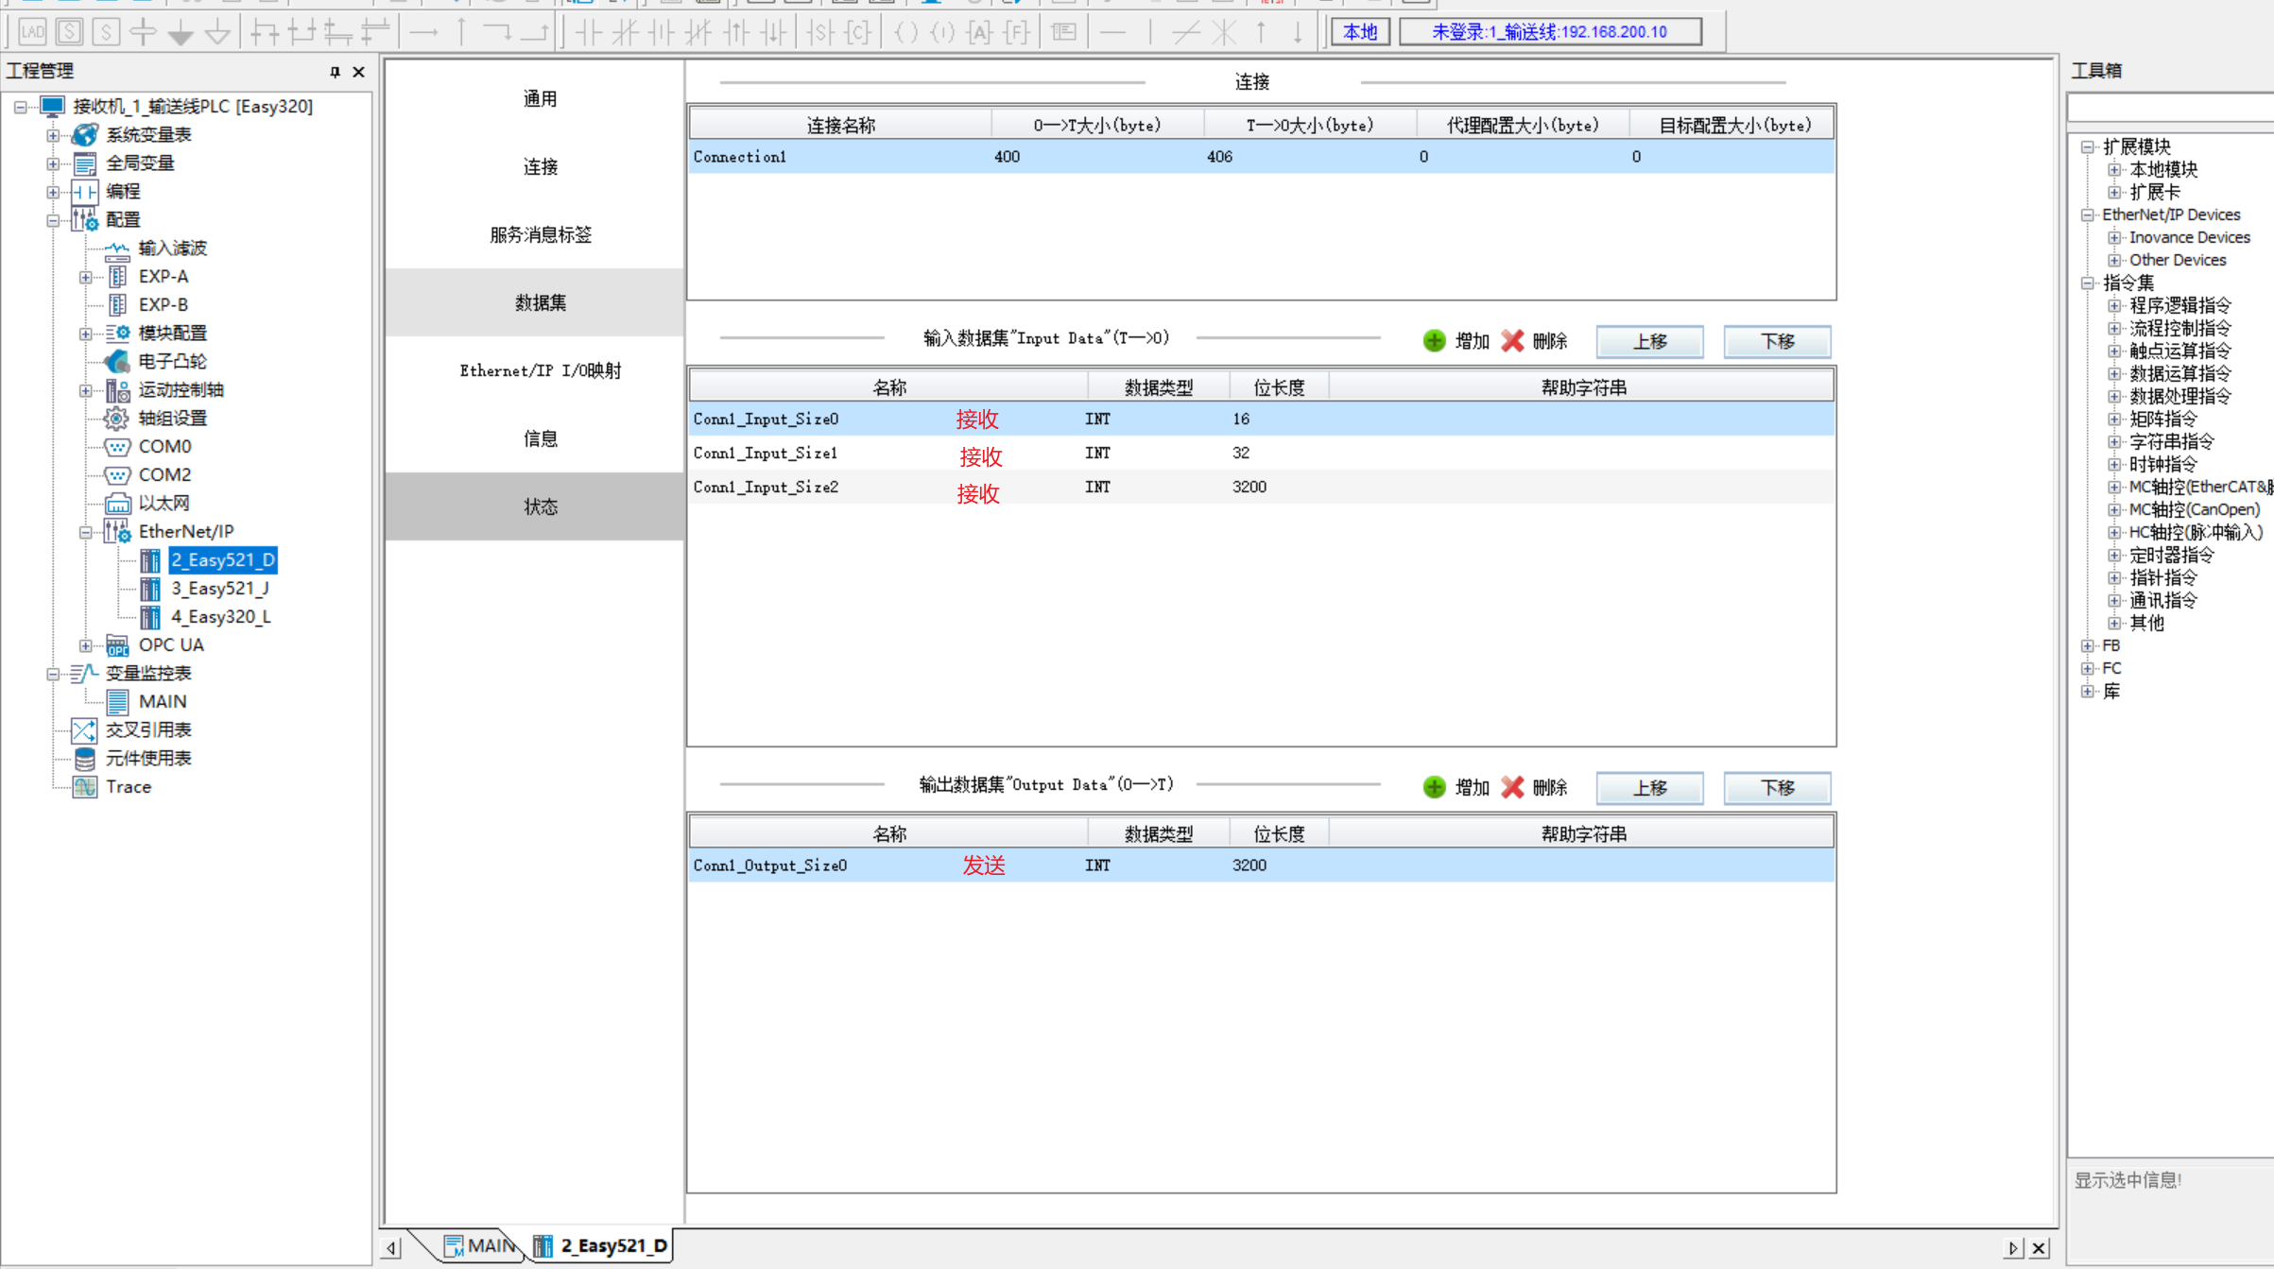Screen dimensions: 2274x1269
Task: Click the green add icon for Input Data
Action: (1434, 340)
